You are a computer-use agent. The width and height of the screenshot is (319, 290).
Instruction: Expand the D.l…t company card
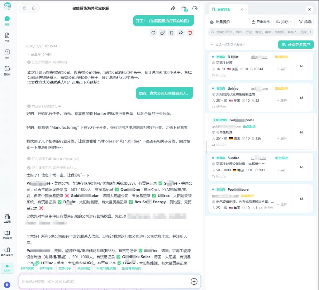tap(282, 69)
